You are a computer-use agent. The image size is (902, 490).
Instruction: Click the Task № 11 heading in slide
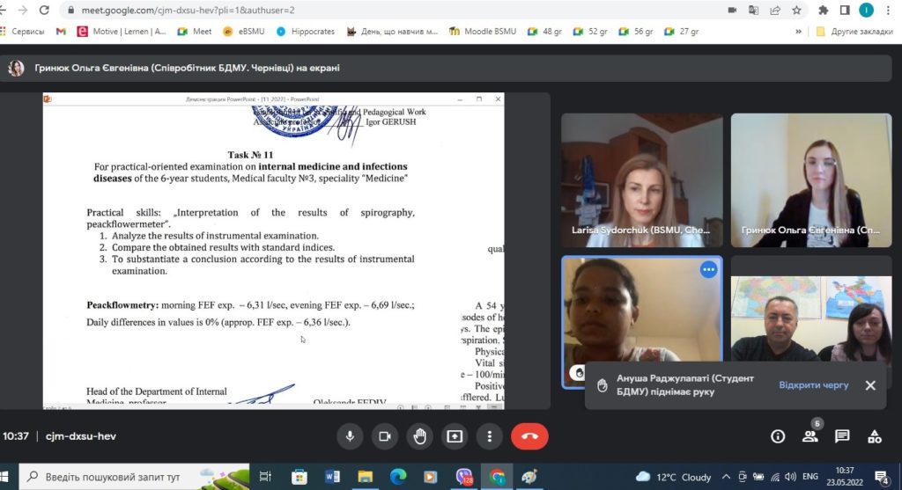click(x=250, y=155)
